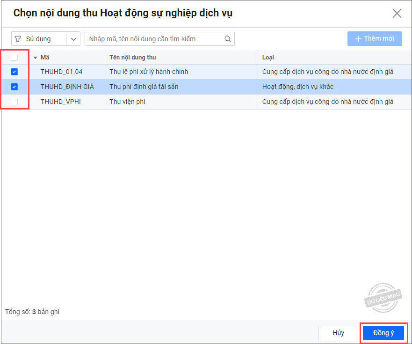
Task: Click the Tên nội dung thu column header
Action: (x=133, y=58)
